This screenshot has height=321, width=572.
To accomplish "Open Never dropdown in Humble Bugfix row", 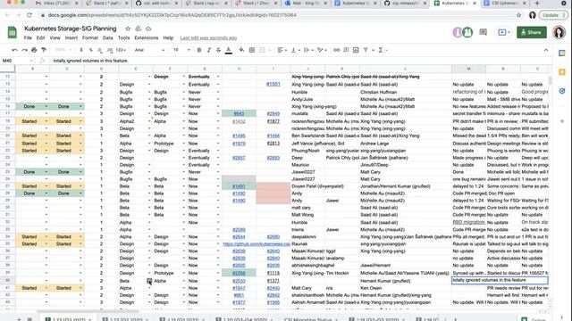I will (x=218, y=92).
